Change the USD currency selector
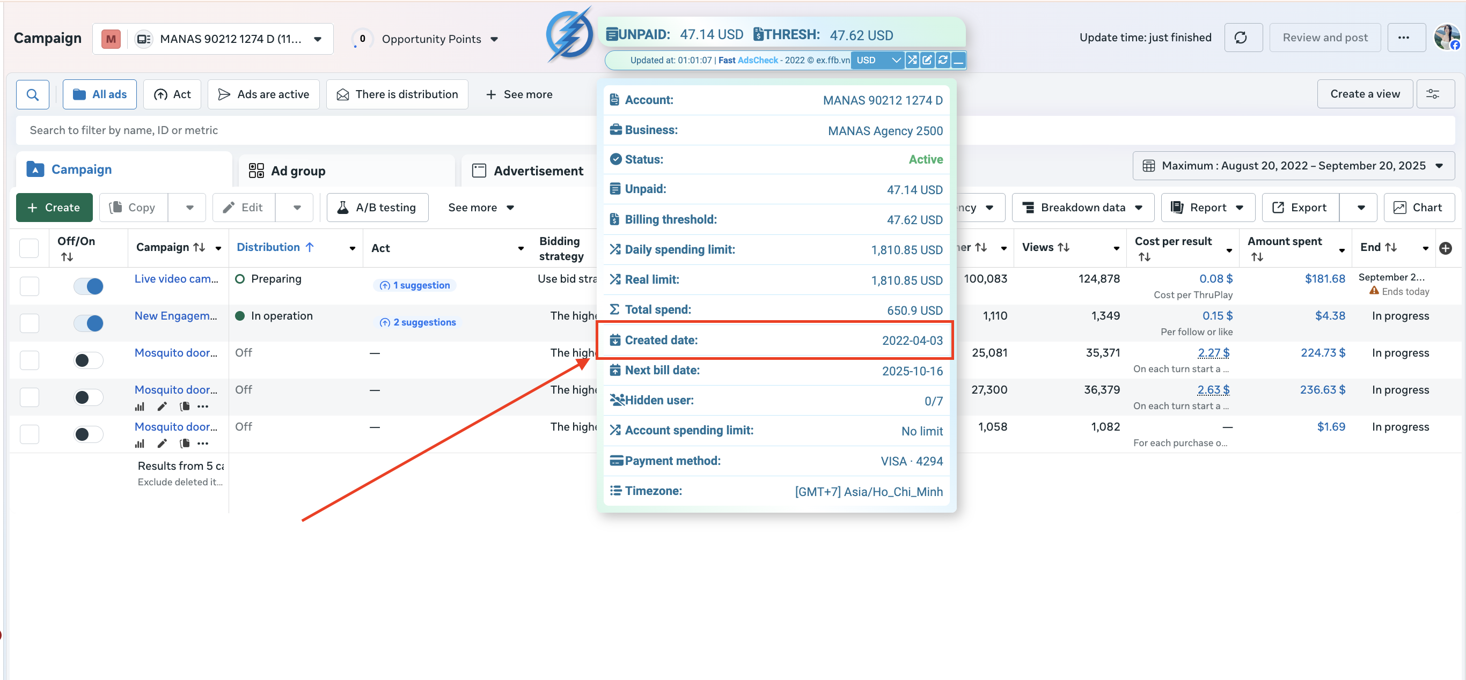 pos(877,60)
